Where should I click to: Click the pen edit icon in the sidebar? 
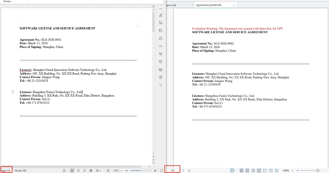(x=161, y=15)
